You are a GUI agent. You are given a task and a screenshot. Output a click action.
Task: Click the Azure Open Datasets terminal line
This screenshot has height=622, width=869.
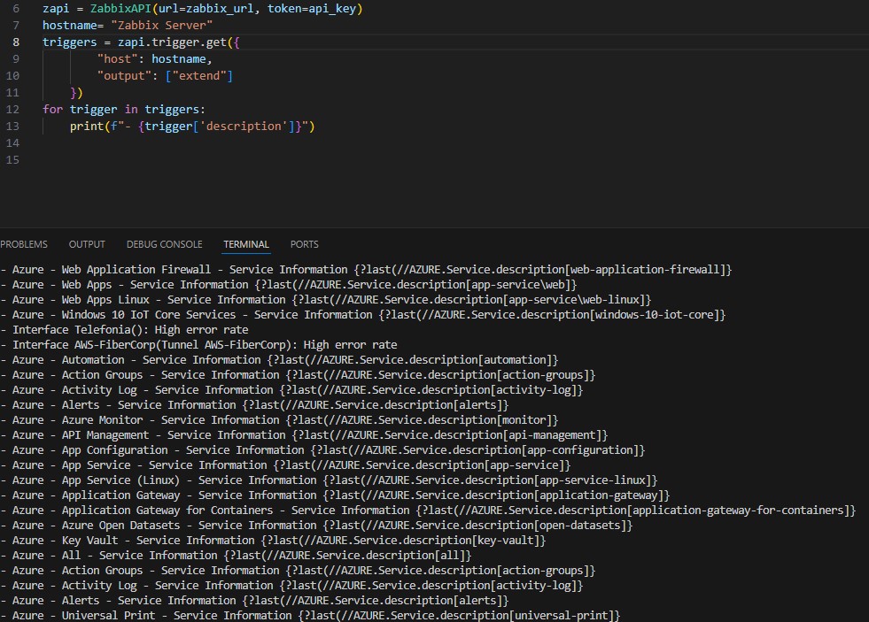pyautogui.click(x=316, y=526)
